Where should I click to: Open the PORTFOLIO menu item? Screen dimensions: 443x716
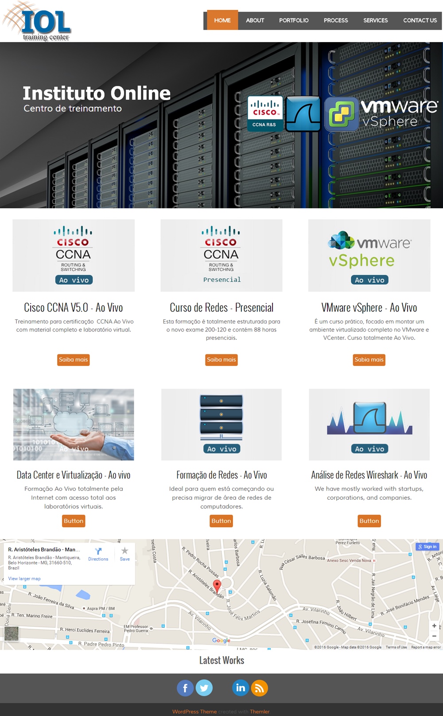(294, 20)
